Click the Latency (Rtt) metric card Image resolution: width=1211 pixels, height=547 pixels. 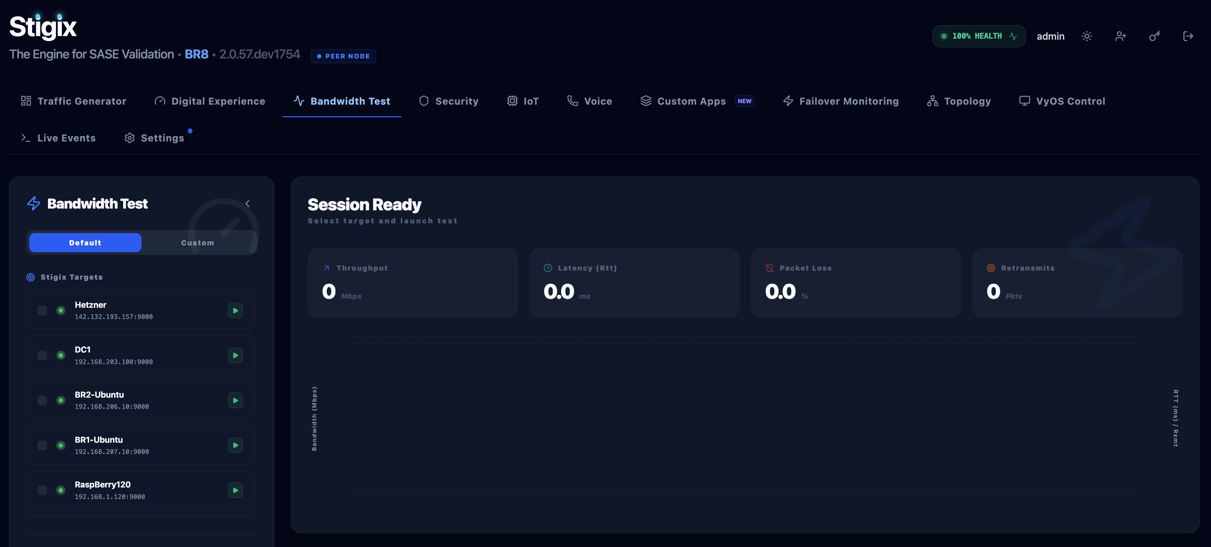(634, 283)
